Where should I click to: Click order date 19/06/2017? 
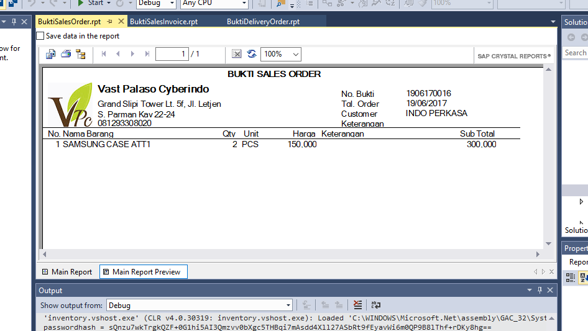click(426, 103)
